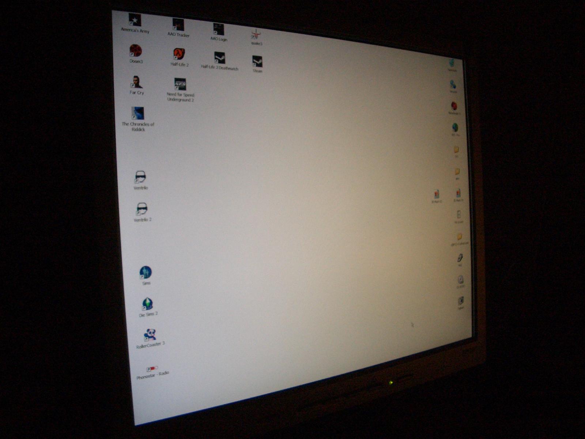Select the Ventrilo 2 shortcut

click(x=142, y=209)
